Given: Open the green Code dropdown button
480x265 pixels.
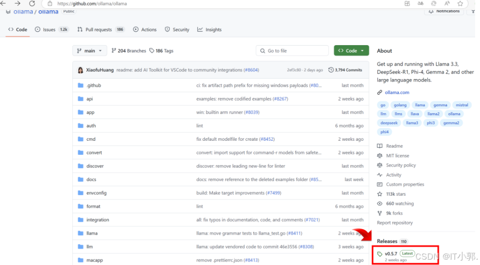Looking at the screenshot, I should pyautogui.click(x=351, y=51).
